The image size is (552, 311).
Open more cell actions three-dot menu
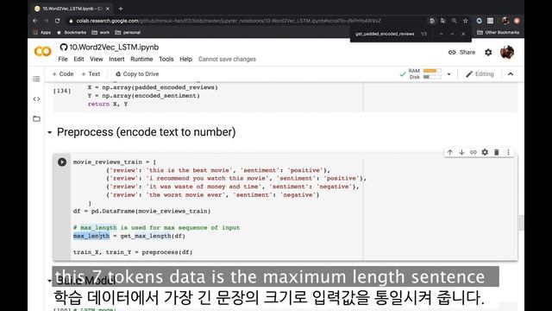click(x=508, y=152)
